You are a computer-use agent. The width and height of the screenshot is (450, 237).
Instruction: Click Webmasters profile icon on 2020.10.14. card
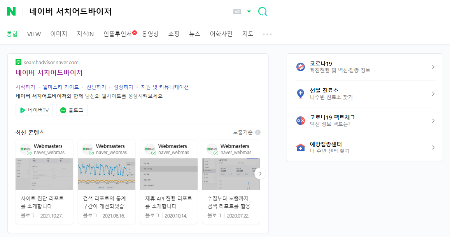click(150, 149)
